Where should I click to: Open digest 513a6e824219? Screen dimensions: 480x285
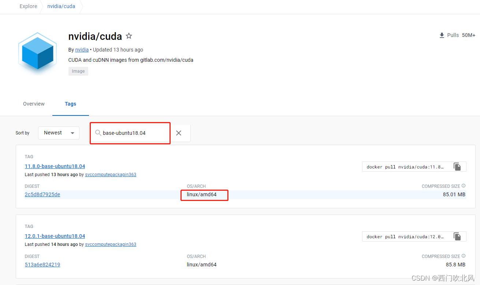[x=42, y=265]
